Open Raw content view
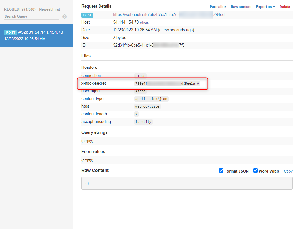 (x=241, y=7)
